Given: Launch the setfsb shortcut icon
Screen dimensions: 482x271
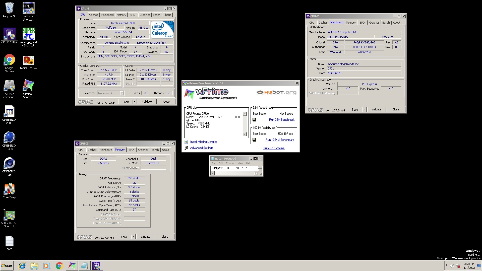Looking at the screenshot, I should pos(28,11).
